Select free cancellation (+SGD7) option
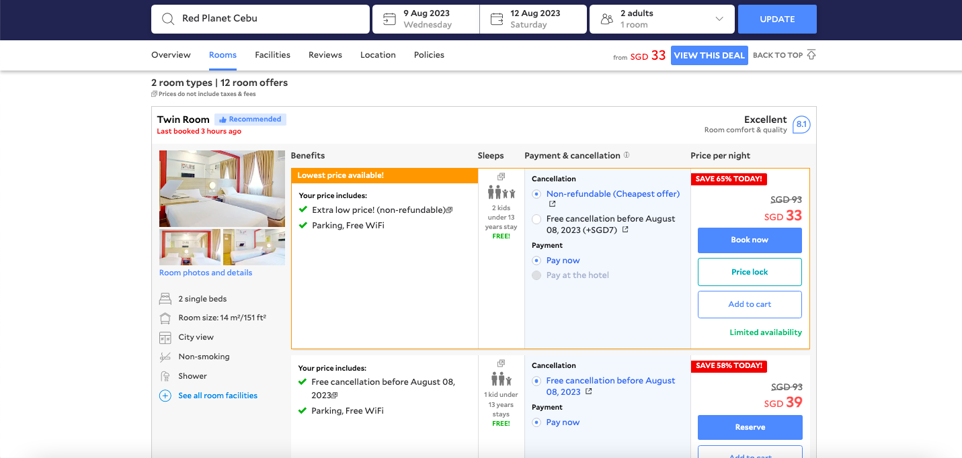Screen dimensions: 962x458 536,219
